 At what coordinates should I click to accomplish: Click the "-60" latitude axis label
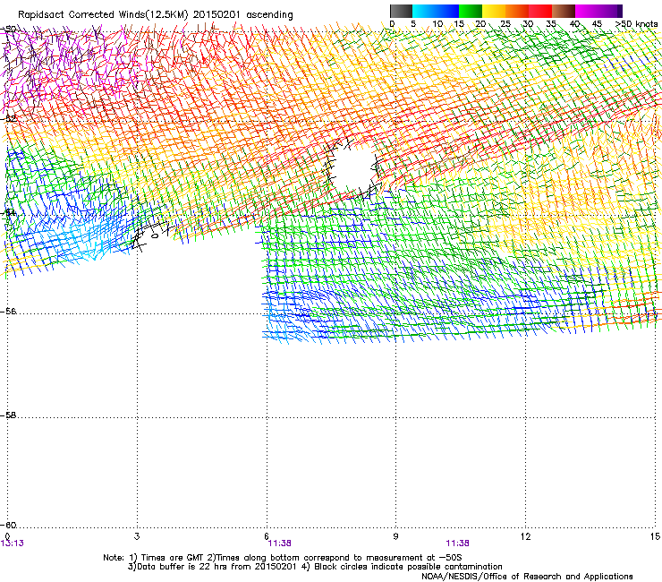[8, 525]
